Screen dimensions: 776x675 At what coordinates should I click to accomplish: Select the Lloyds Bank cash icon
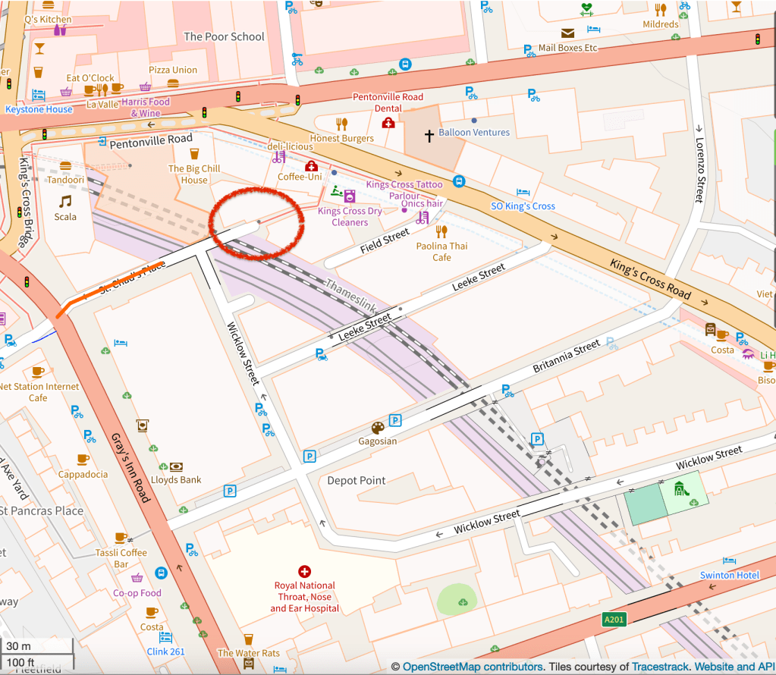175,466
